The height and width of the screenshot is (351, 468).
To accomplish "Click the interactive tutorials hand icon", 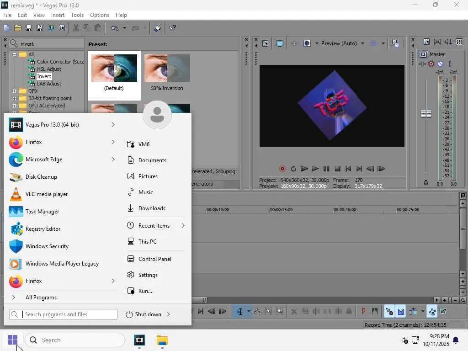I will (157, 28).
